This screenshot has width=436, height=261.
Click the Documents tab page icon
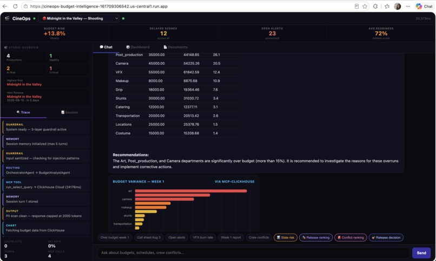point(165,47)
